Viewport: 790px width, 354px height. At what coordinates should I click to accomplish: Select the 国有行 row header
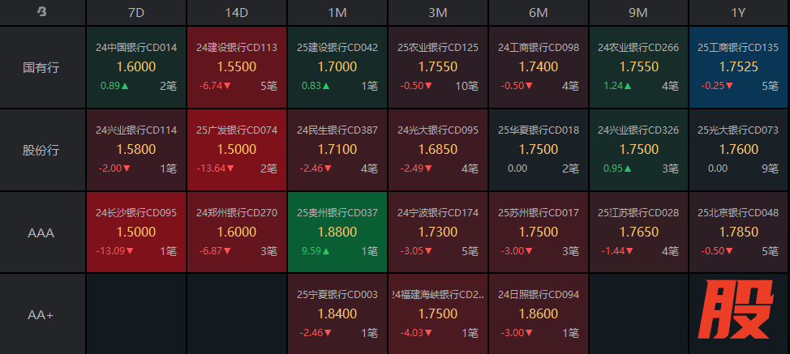pyautogui.click(x=42, y=67)
